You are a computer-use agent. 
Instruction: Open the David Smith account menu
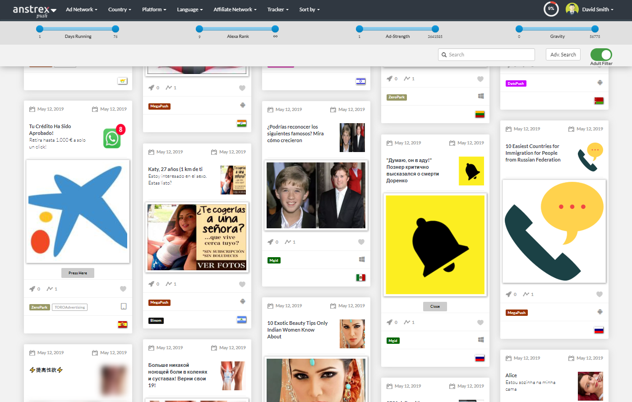pos(598,9)
